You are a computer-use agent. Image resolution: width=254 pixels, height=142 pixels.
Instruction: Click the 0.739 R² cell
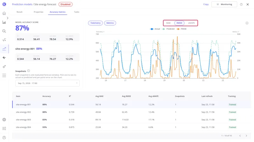(71, 112)
